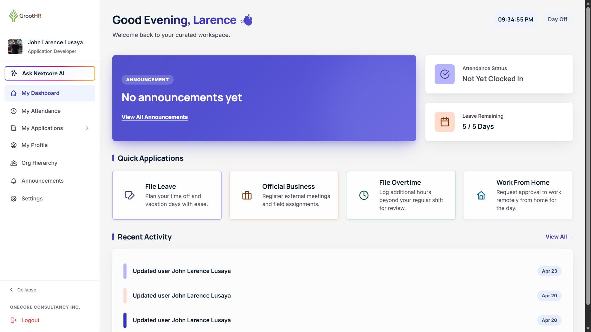This screenshot has width=591, height=332.
Task: Click the File Overtime clock icon
Action: (364, 195)
